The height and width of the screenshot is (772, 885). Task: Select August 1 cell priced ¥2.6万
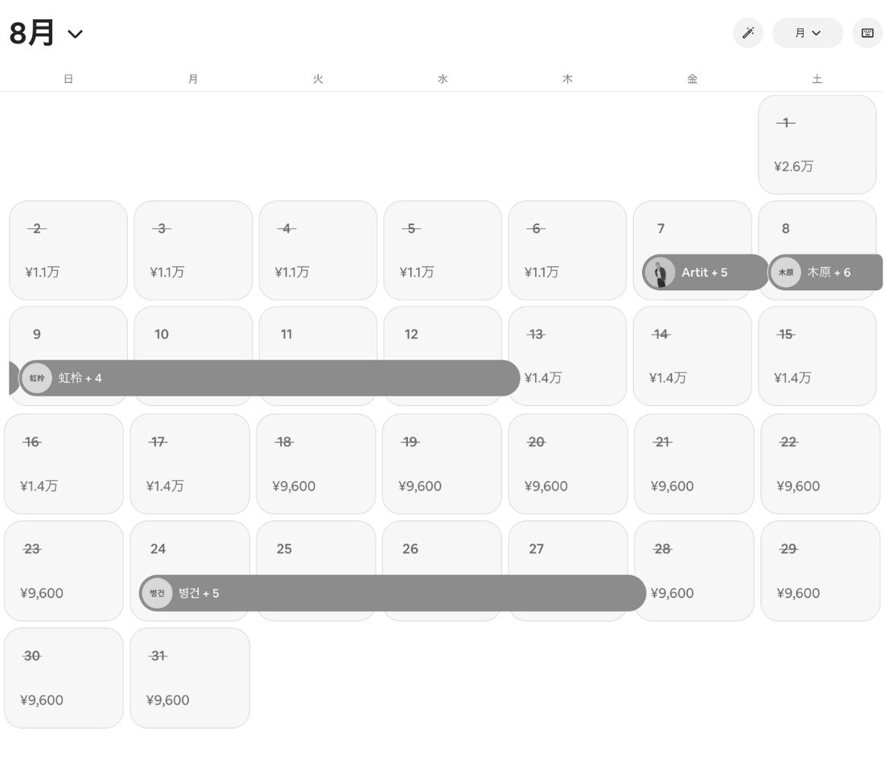coord(817,145)
